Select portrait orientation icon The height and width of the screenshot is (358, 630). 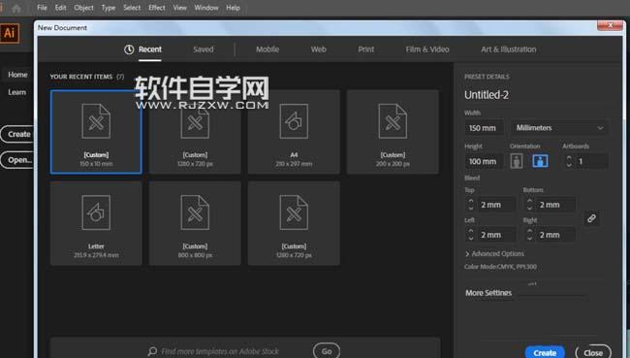pos(517,161)
